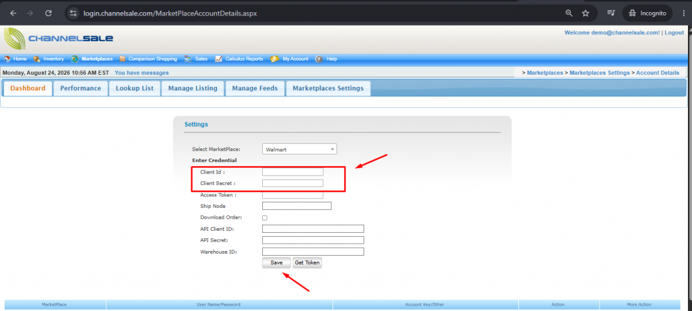Switch to the Performance tab
The height and width of the screenshot is (311, 692).
81,88
